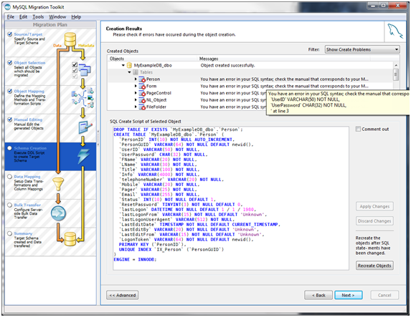The image size is (411, 317).
Task: Click the Object Selection tables icon
Action: (85, 70)
